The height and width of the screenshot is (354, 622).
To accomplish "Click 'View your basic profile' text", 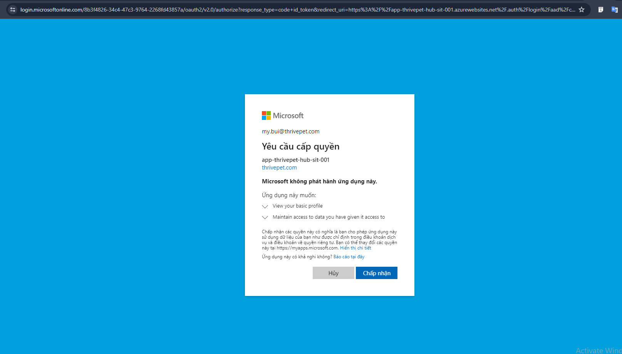I will 298,206.
